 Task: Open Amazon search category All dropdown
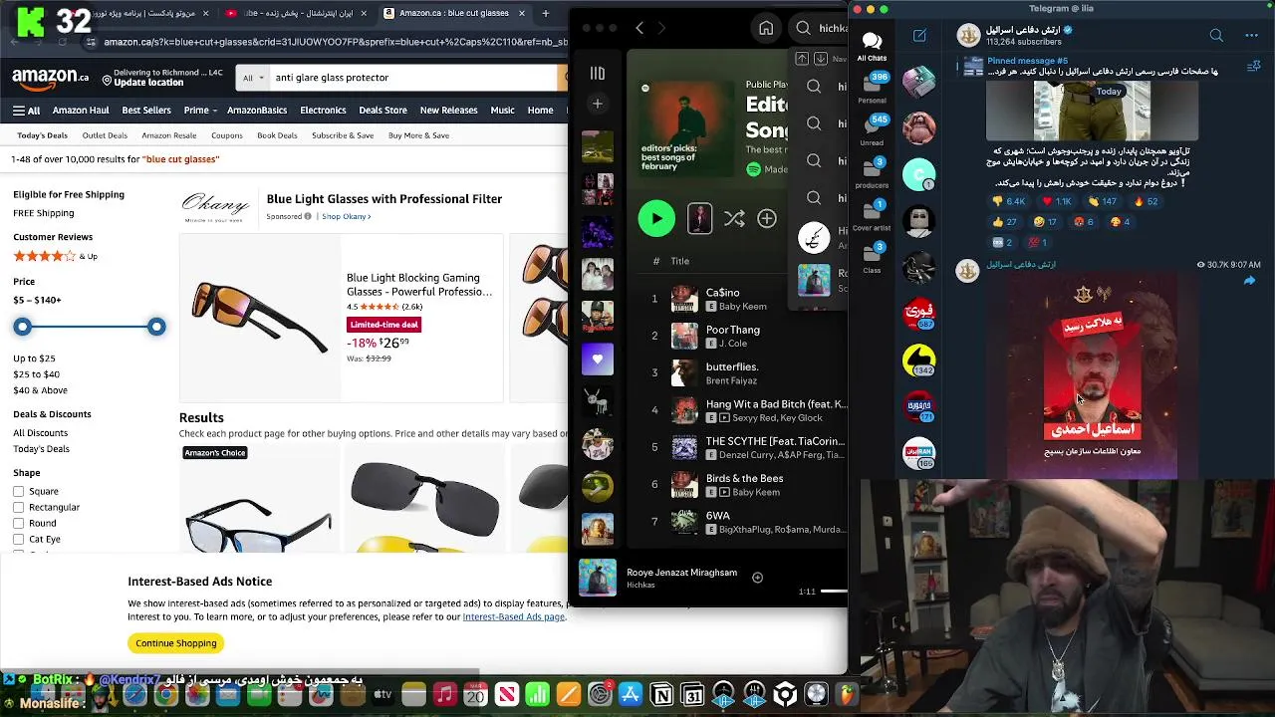click(x=254, y=77)
